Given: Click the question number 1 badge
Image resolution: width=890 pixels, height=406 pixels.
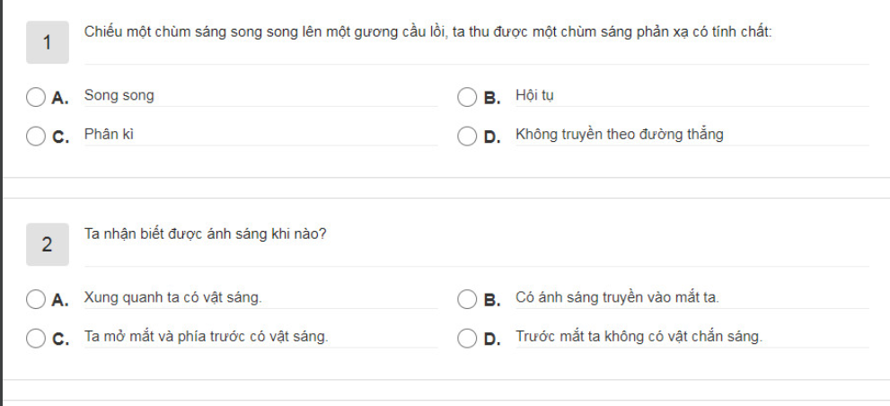Looking at the screenshot, I should [48, 42].
